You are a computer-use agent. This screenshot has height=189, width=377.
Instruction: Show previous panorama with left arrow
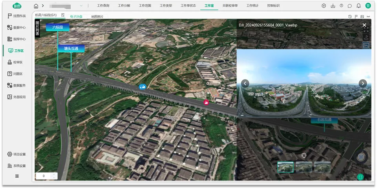coord(245,83)
